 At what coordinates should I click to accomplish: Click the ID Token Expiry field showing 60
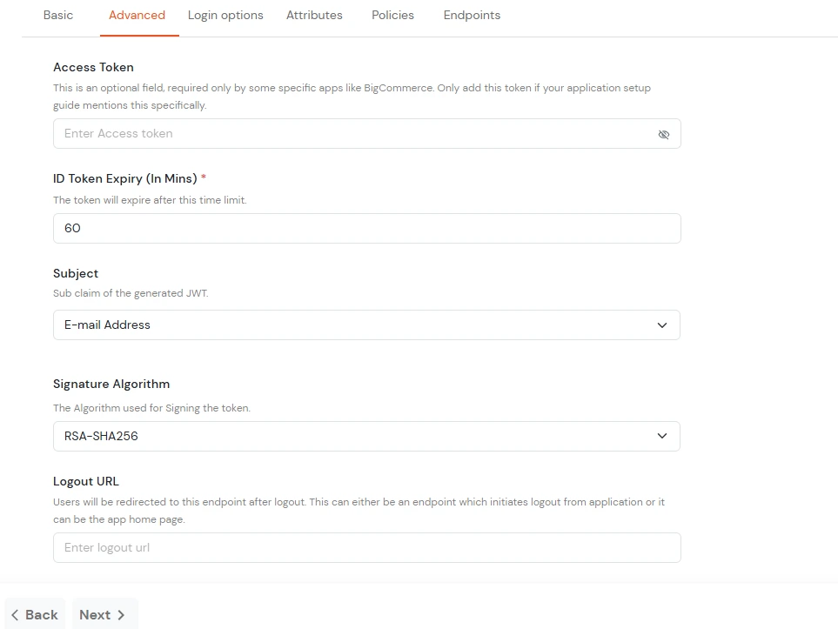(365, 228)
